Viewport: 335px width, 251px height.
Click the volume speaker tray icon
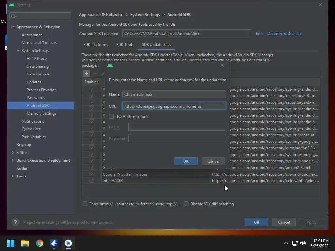(303, 243)
